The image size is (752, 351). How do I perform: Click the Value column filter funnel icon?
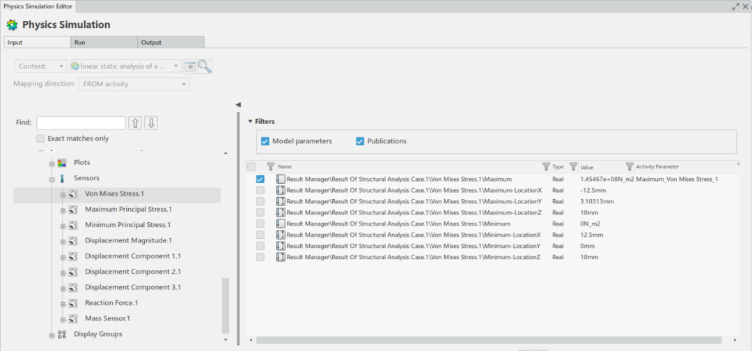point(574,167)
